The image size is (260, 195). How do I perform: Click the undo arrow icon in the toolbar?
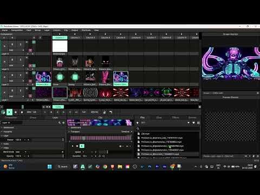pos(111,112)
